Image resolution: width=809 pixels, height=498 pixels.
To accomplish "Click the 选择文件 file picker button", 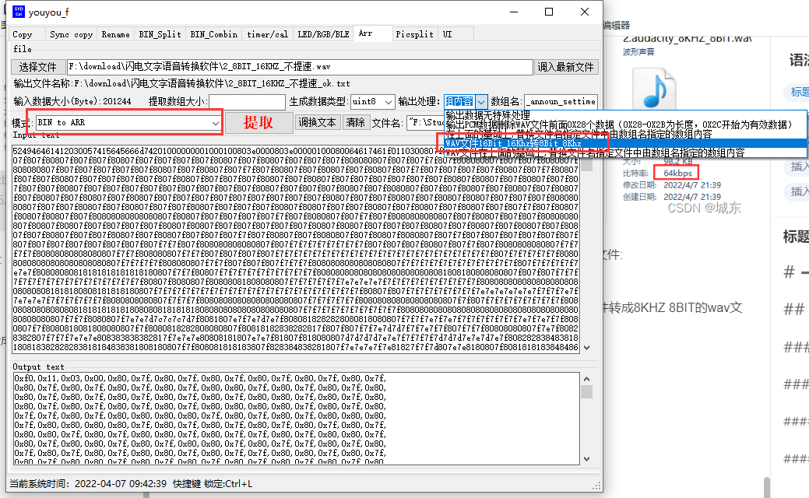I will 38,67.
